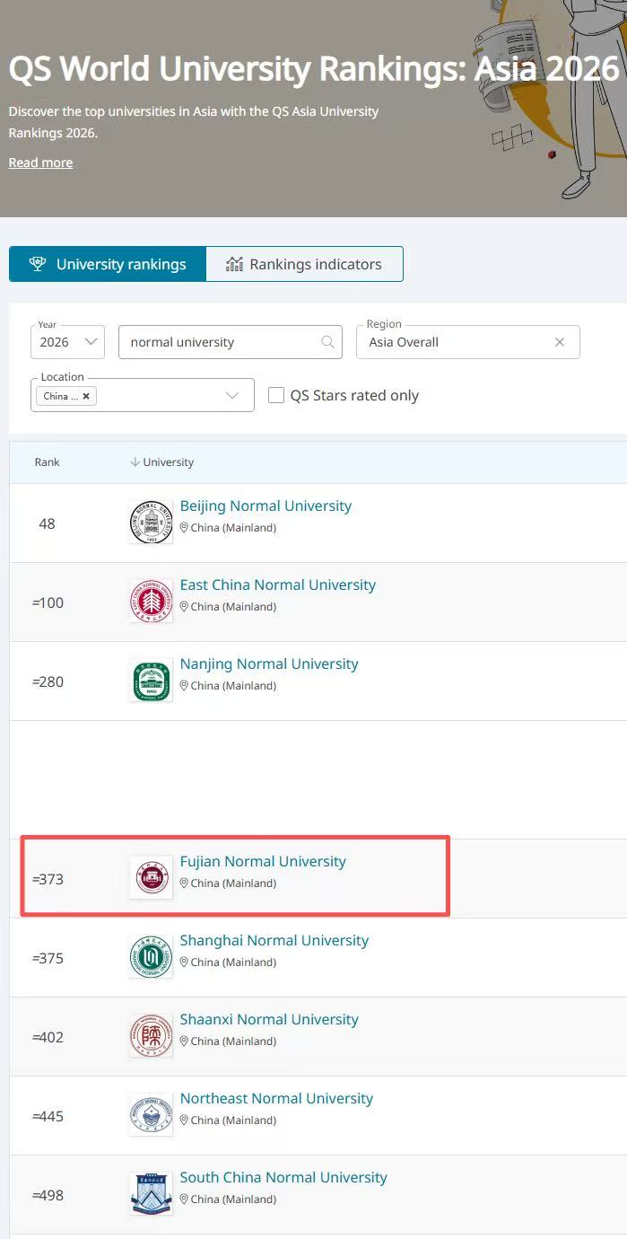Screen dimensions: 627x1239
Task: Open the Year 2026 dropdown
Action: [67, 342]
